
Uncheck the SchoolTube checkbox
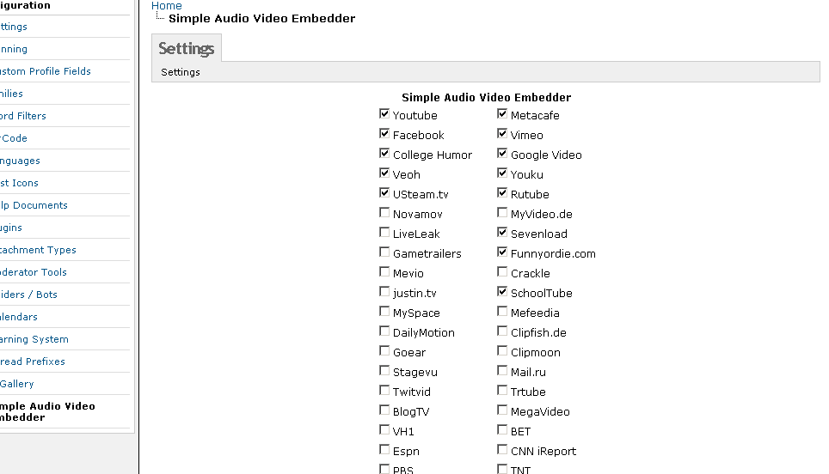502,292
